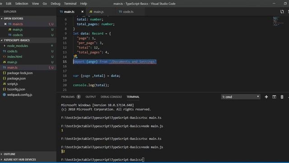Click line number 18 in the gutter
This screenshot has width=289, height=163.
pyautogui.click(x=65, y=76)
